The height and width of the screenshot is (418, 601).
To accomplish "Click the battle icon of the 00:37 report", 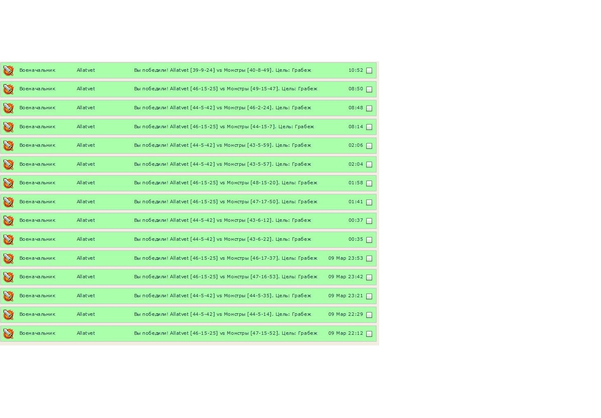I will 8,221.
